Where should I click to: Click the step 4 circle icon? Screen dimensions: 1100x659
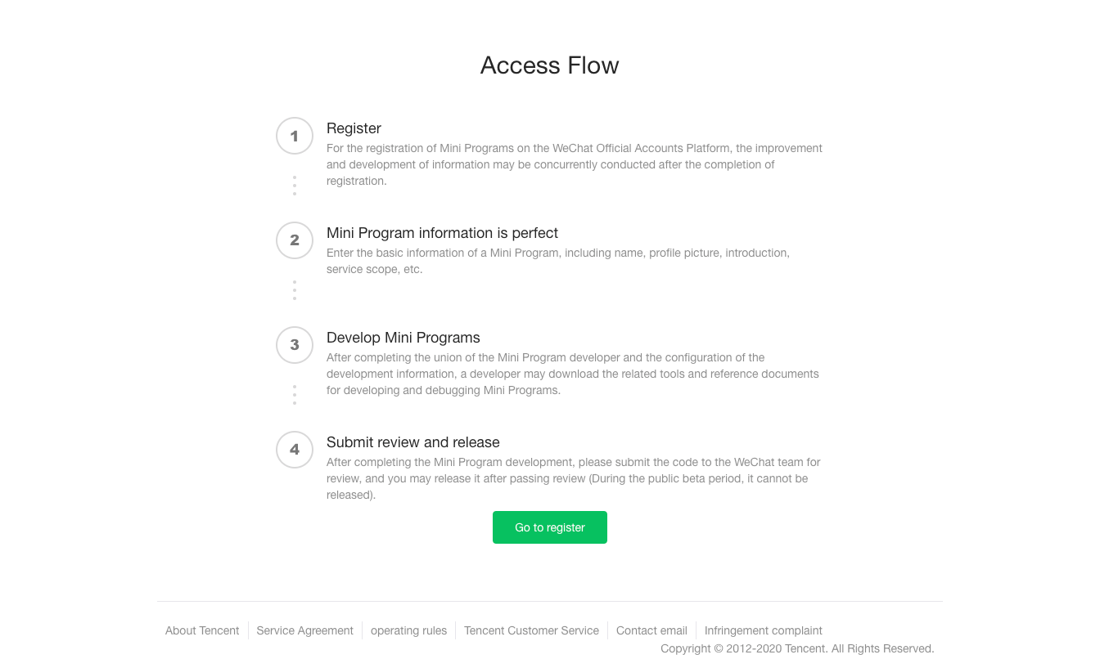295,450
